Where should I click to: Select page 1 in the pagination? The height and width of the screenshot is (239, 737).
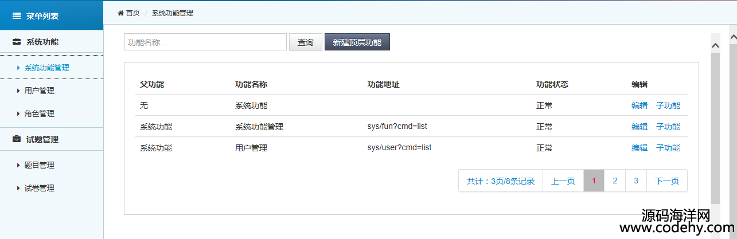pyautogui.click(x=594, y=181)
